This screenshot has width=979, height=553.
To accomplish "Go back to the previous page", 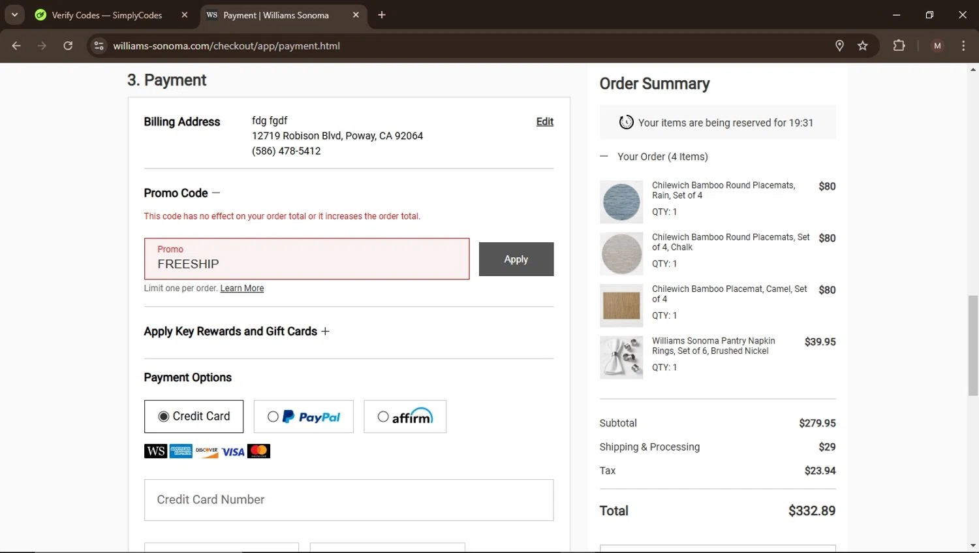I will (16, 46).
